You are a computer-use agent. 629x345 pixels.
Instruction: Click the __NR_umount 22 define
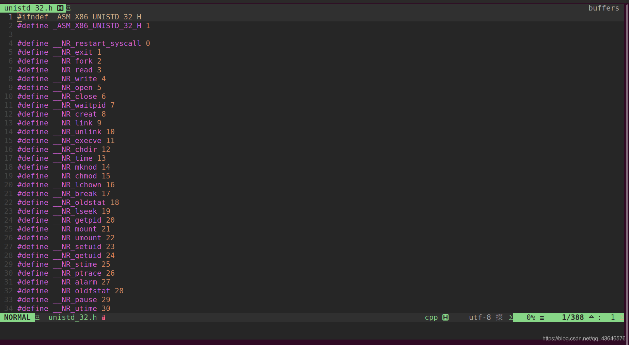pos(66,238)
